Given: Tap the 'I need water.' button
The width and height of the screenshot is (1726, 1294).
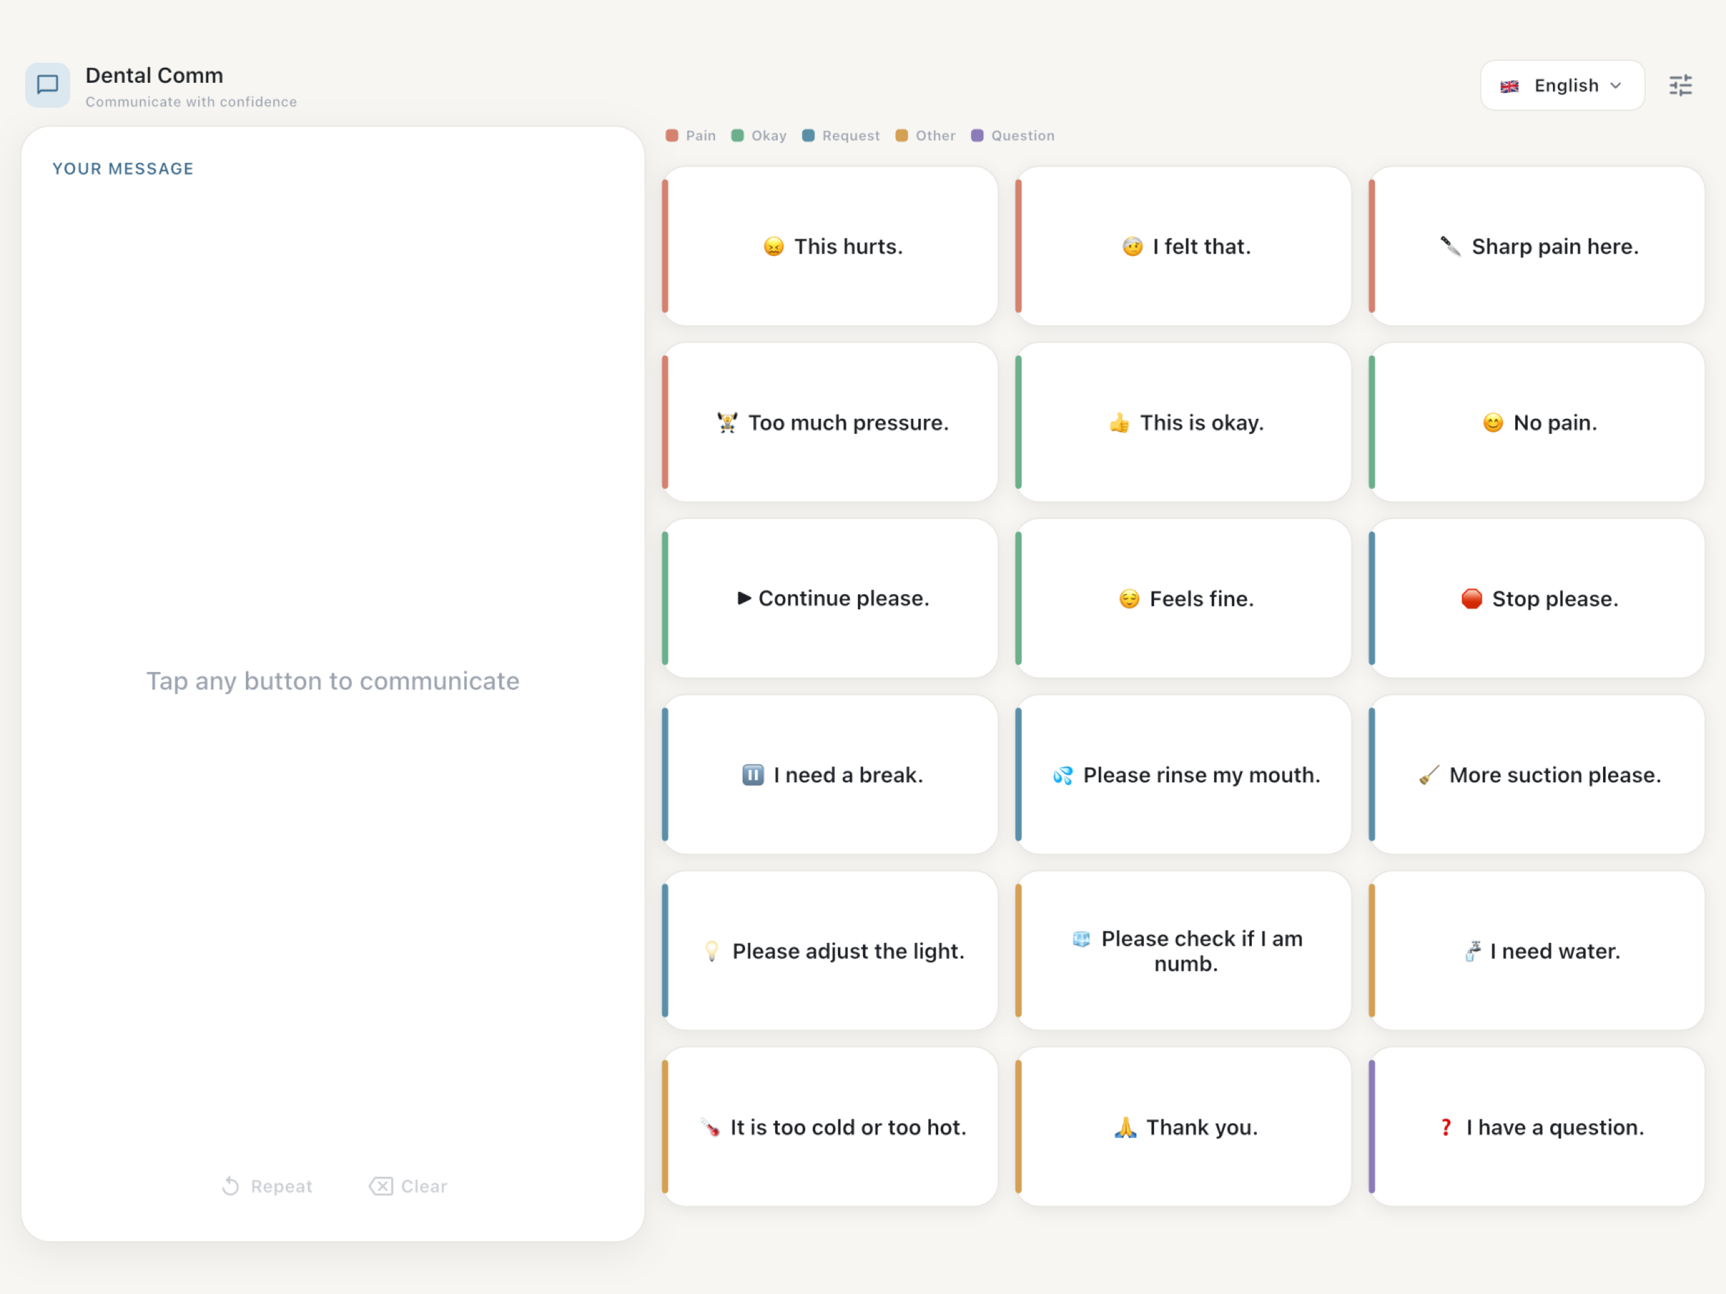Looking at the screenshot, I should (x=1537, y=951).
